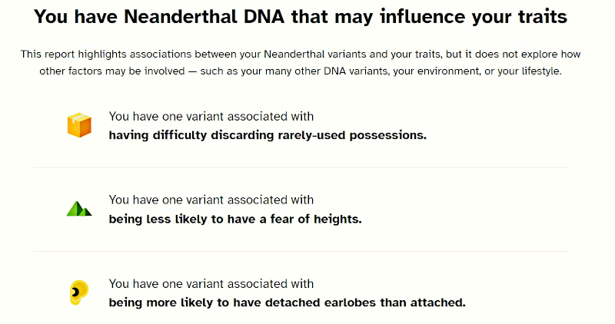Click 'You have one variant' line above possessions trait

211,117
